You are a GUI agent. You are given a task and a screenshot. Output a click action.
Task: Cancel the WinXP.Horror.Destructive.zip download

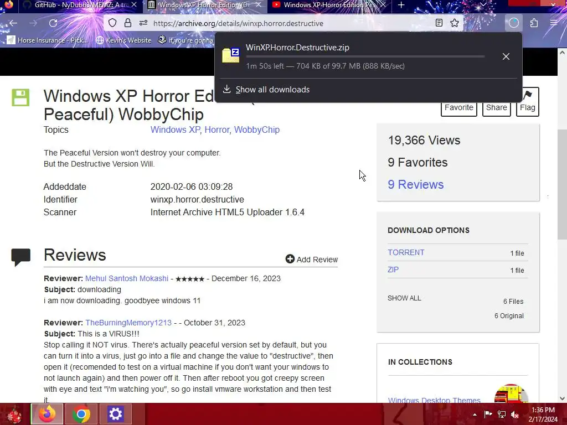(x=506, y=56)
